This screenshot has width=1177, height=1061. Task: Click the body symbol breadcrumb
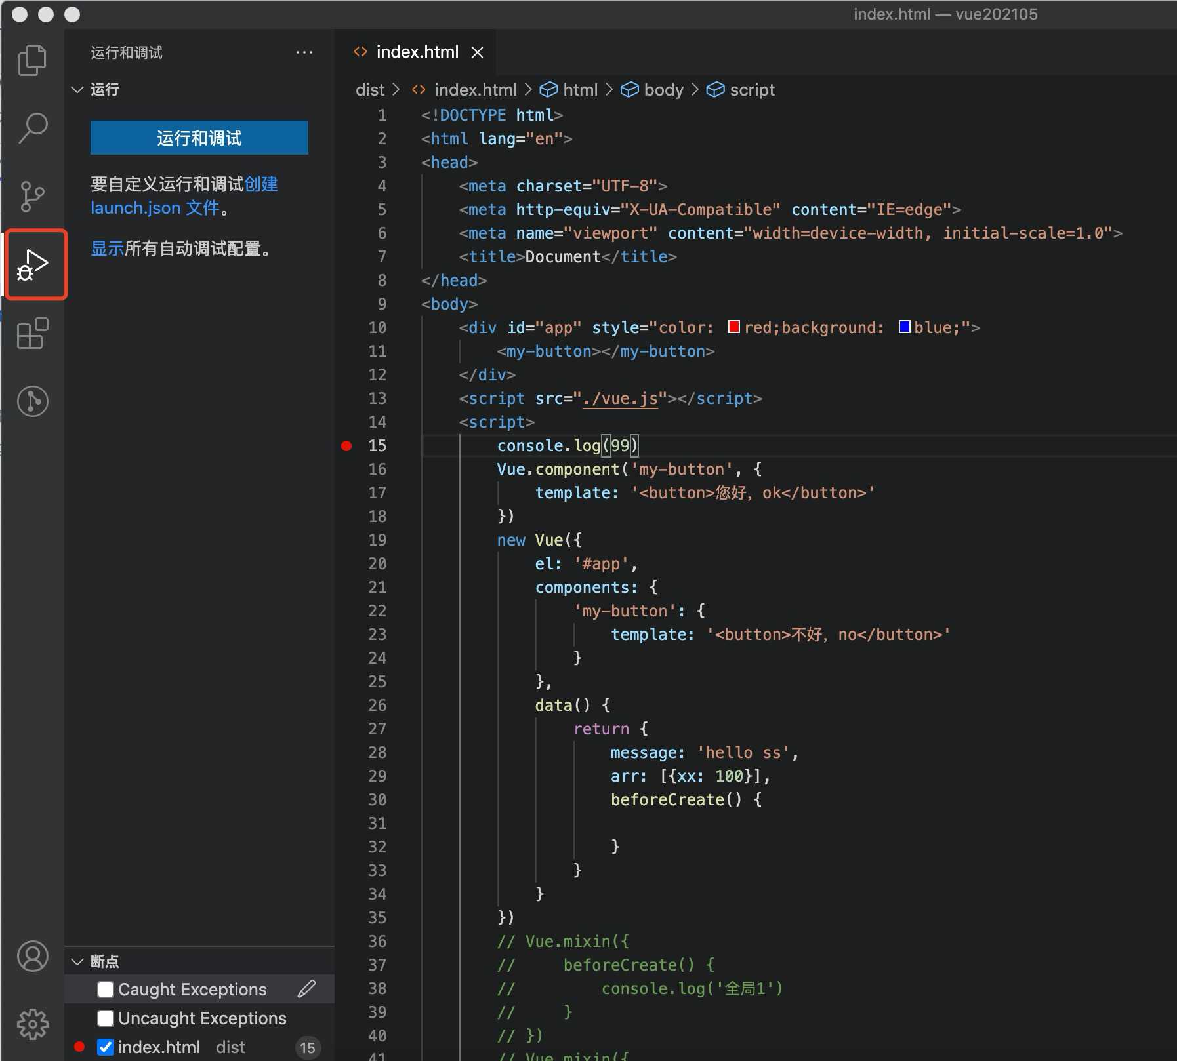(x=652, y=90)
